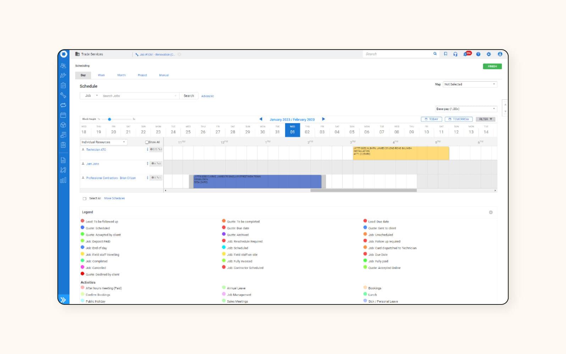Open the invoices stack sidebar icon
Viewport: 566px width, 354px height.
click(63, 135)
